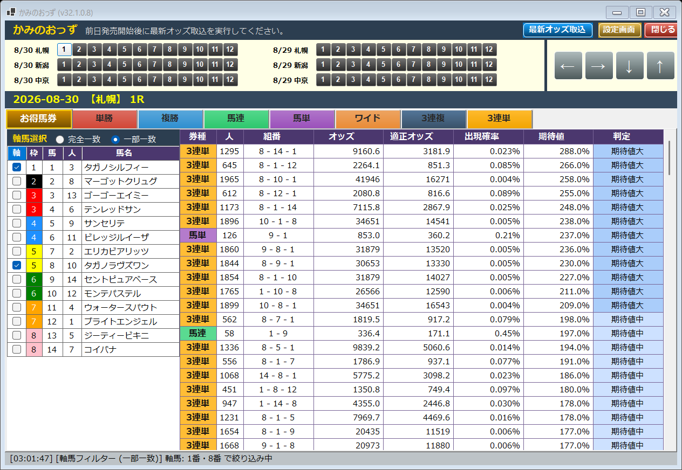Enable the axis checkbox for コイバナ
The width and height of the screenshot is (682, 470).
point(17,349)
